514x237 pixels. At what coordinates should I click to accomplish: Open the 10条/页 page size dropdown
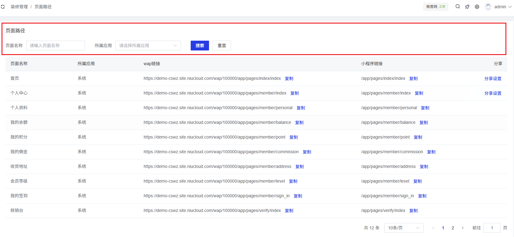click(x=403, y=228)
